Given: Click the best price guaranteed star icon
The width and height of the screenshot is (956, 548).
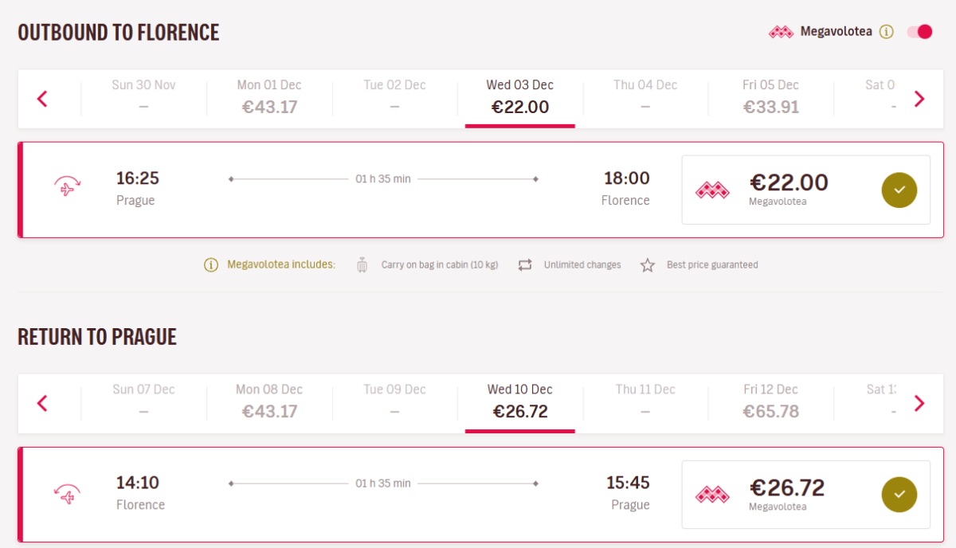Looking at the screenshot, I should pos(648,265).
